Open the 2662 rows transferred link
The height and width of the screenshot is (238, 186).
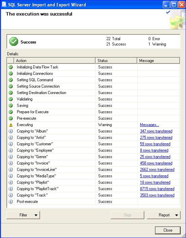pyautogui.click(x=157, y=170)
